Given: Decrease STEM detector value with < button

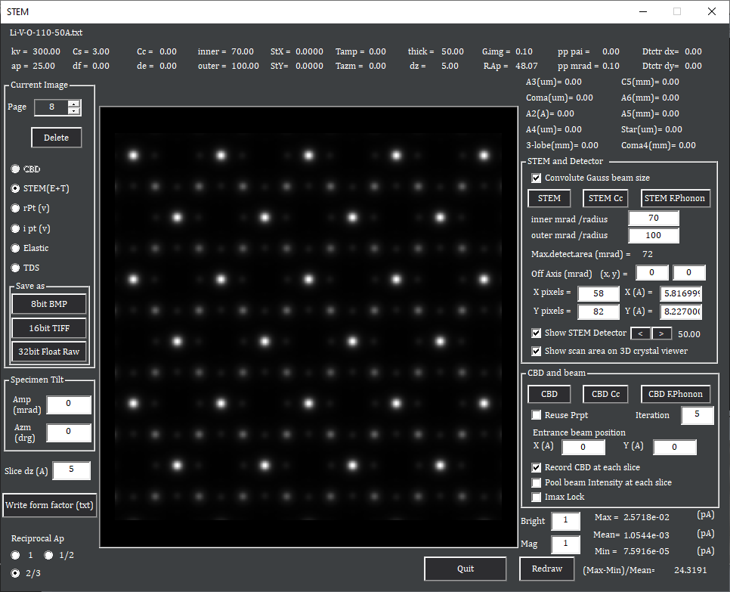Looking at the screenshot, I should (x=641, y=333).
